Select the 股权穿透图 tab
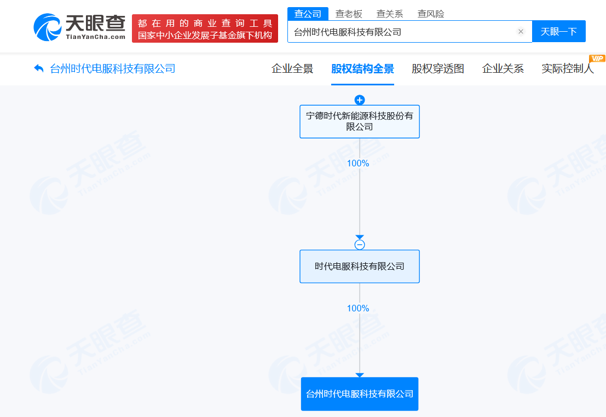 [437, 69]
